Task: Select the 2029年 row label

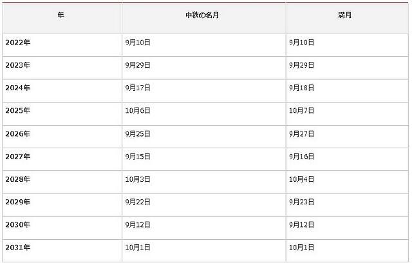Action: coord(18,202)
